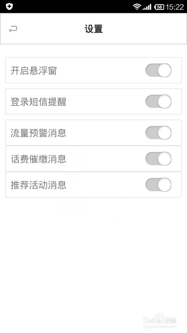The image size is (187, 333).
Task: Tap the security shield status icon
Action: tap(9, 7)
